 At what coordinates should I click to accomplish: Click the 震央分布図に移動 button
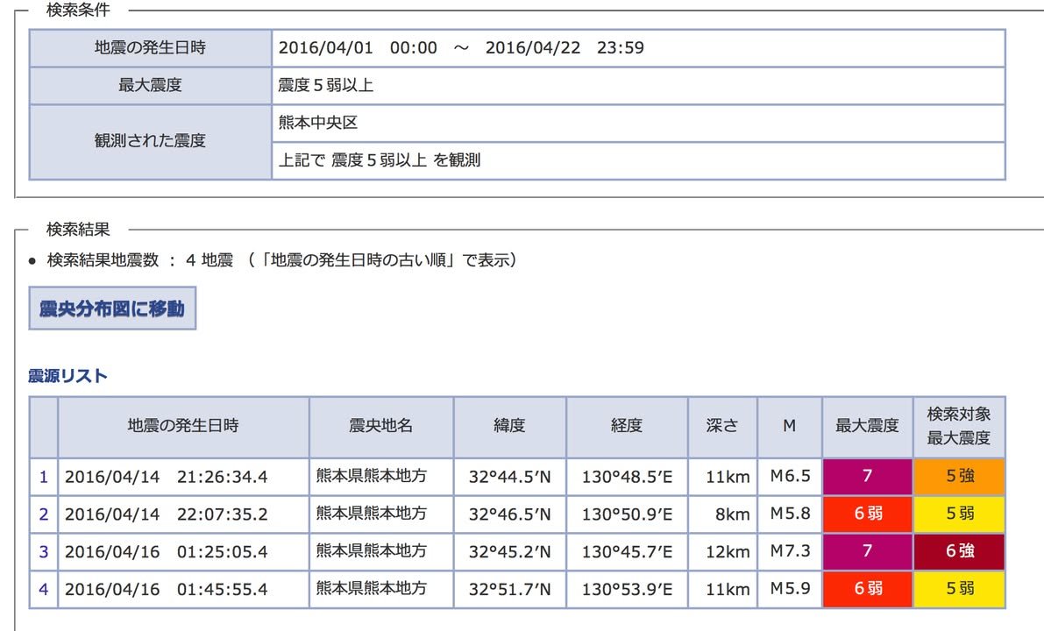(x=112, y=308)
